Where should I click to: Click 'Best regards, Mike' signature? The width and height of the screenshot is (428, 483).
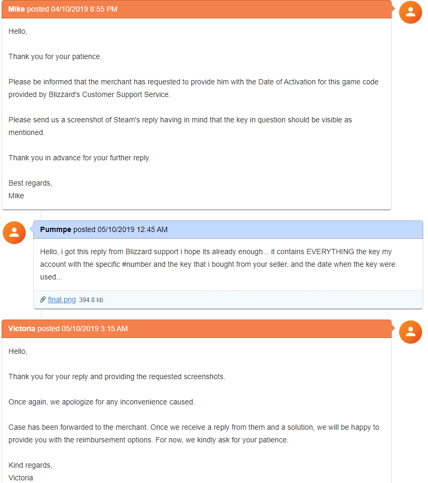click(x=30, y=189)
